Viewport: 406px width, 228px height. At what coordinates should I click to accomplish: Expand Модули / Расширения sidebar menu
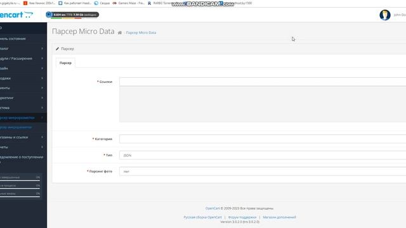pos(23,58)
